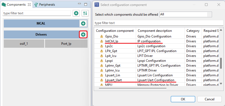
Task: Cancel the component selection dialog
Action: tap(210, 99)
